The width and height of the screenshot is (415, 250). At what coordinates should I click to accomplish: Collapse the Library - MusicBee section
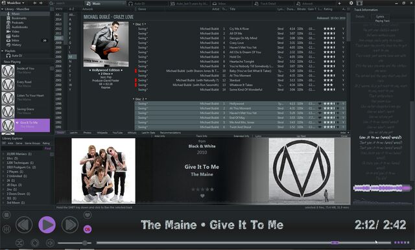coord(3,9)
